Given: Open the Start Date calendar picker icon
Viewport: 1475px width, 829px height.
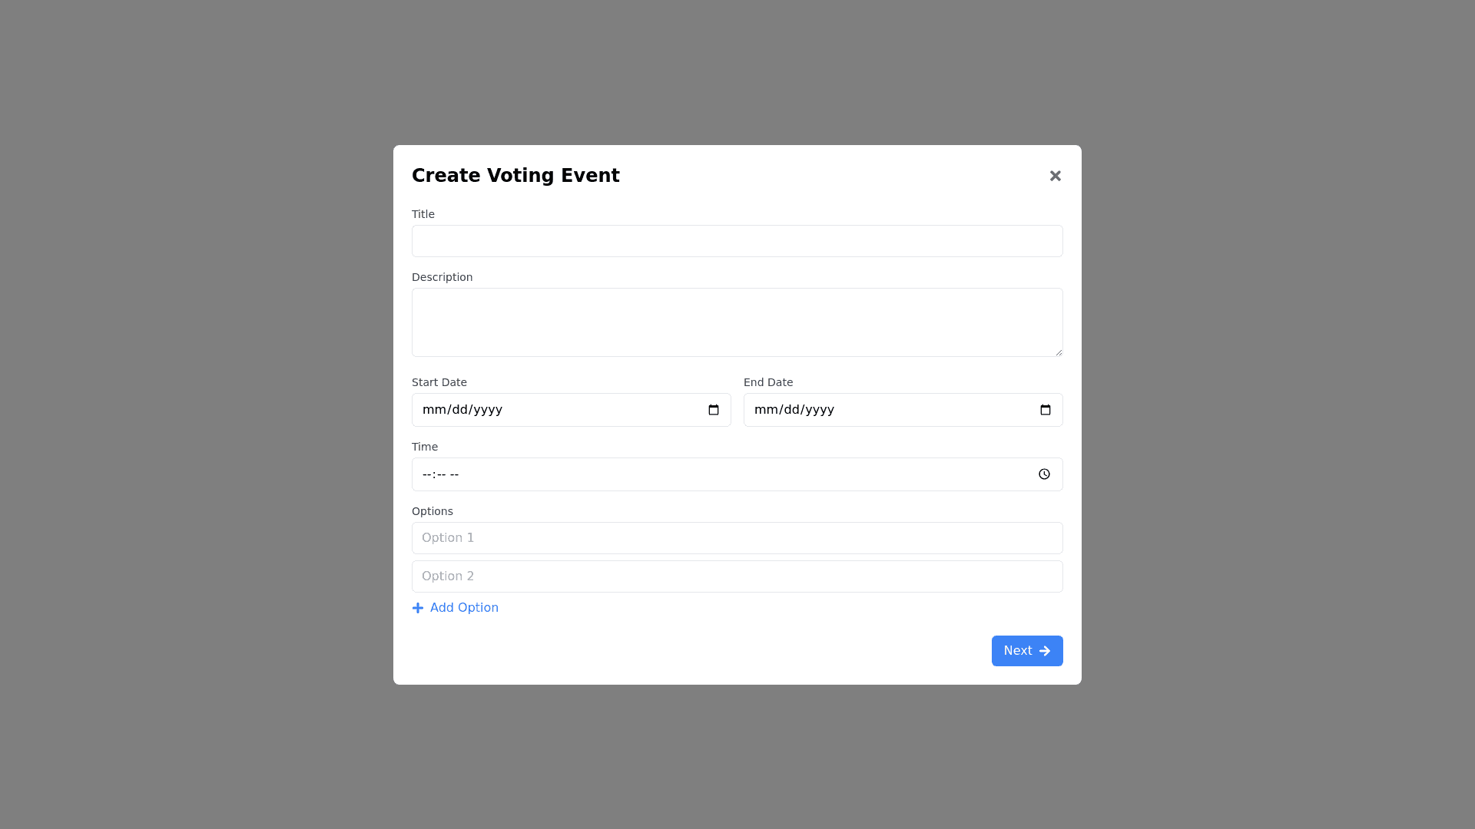Looking at the screenshot, I should click(714, 410).
